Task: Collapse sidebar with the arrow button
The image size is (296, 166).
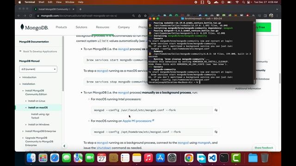Action: (x=64, y=146)
